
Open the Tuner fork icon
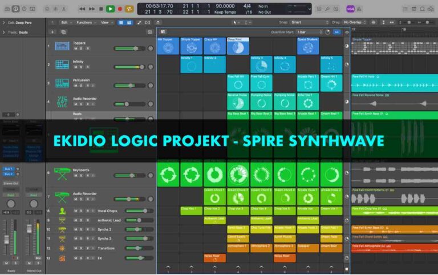[327, 9]
